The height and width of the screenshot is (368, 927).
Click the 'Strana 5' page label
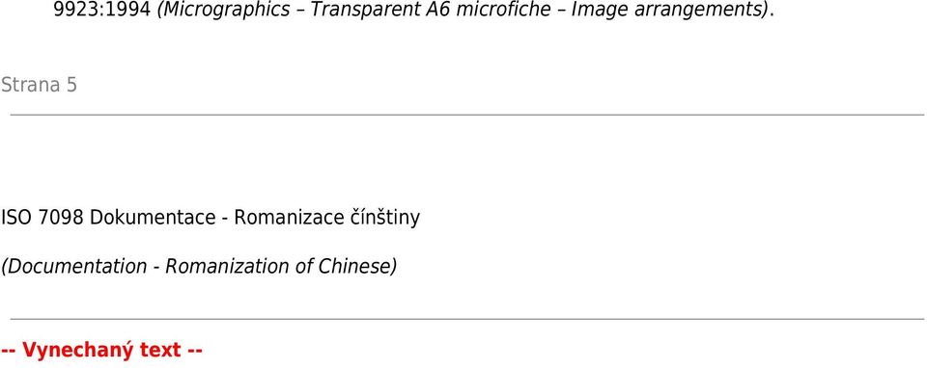pyautogui.click(x=39, y=85)
